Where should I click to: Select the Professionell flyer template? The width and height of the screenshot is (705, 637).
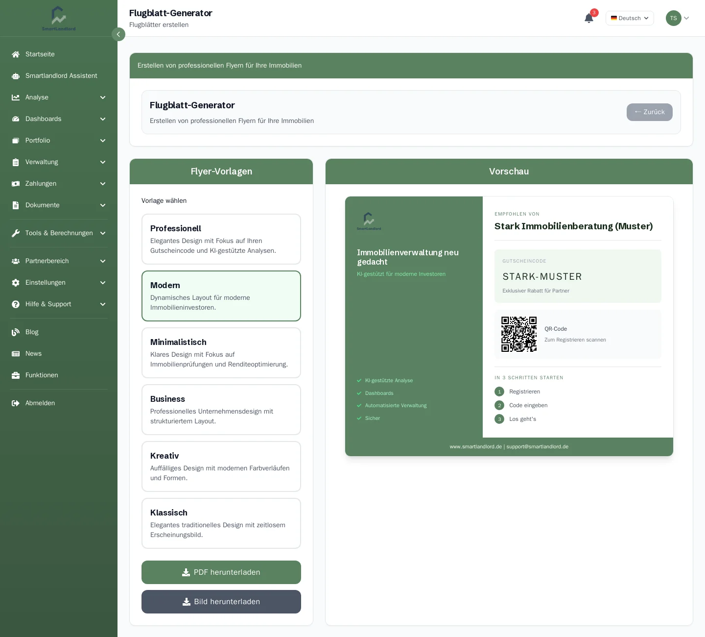[x=221, y=239]
